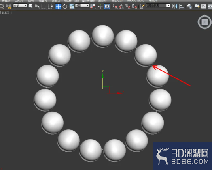This screenshot has height=170, width=212.
Task: Open the Layer Manager
Action: 189,6
